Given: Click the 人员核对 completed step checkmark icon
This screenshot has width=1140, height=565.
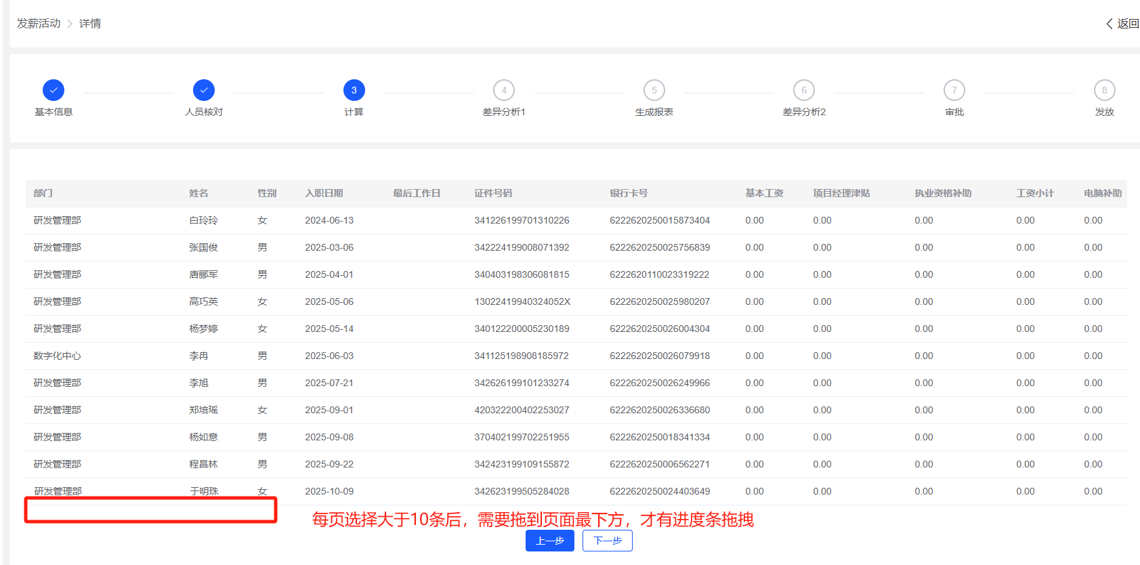Looking at the screenshot, I should coord(204,90).
